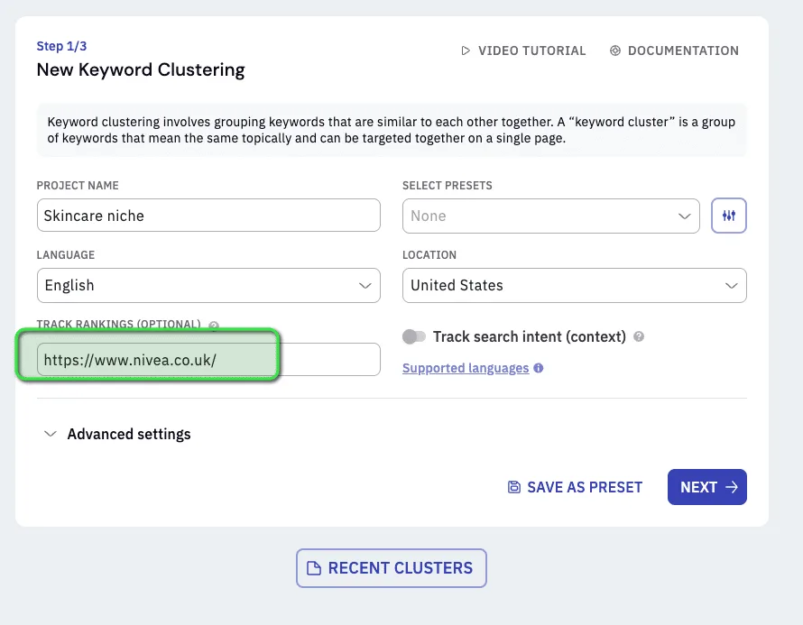Screen dimensions: 803x625
Task: Open the Location dropdown showing United States
Action: (x=575, y=286)
